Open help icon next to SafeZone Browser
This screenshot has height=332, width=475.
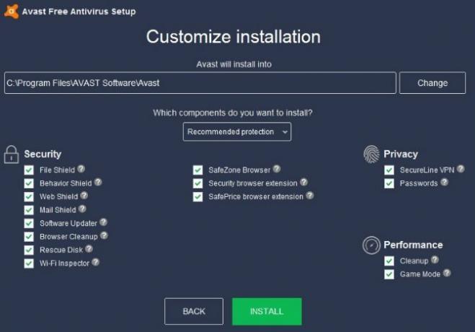pyautogui.click(x=277, y=169)
